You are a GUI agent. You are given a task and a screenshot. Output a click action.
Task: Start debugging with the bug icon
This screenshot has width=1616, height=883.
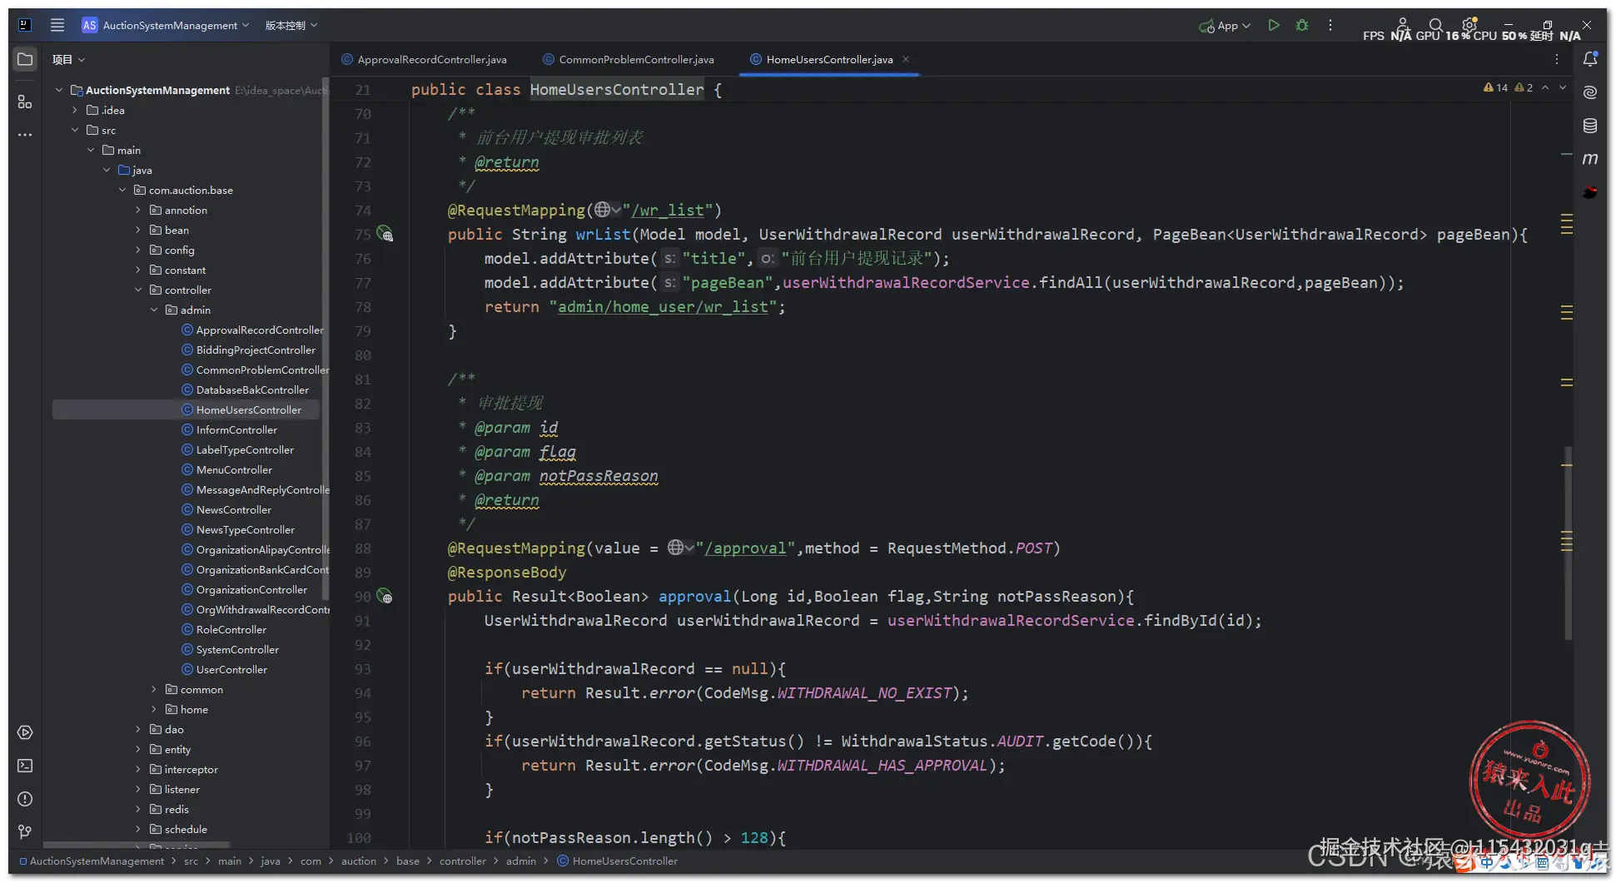(1302, 25)
